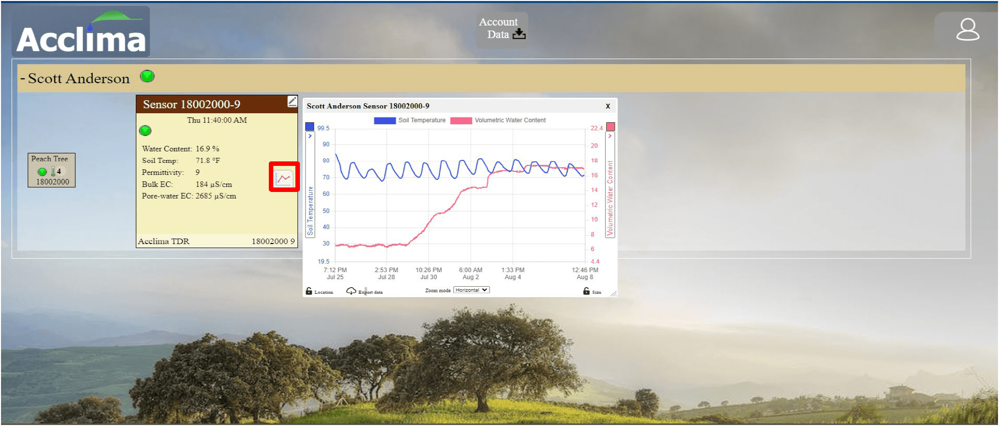Viewport: 999px width, 426px height.
Task: Open the Zoom mode Horizontal dropdown
Action: click(471, 290)
